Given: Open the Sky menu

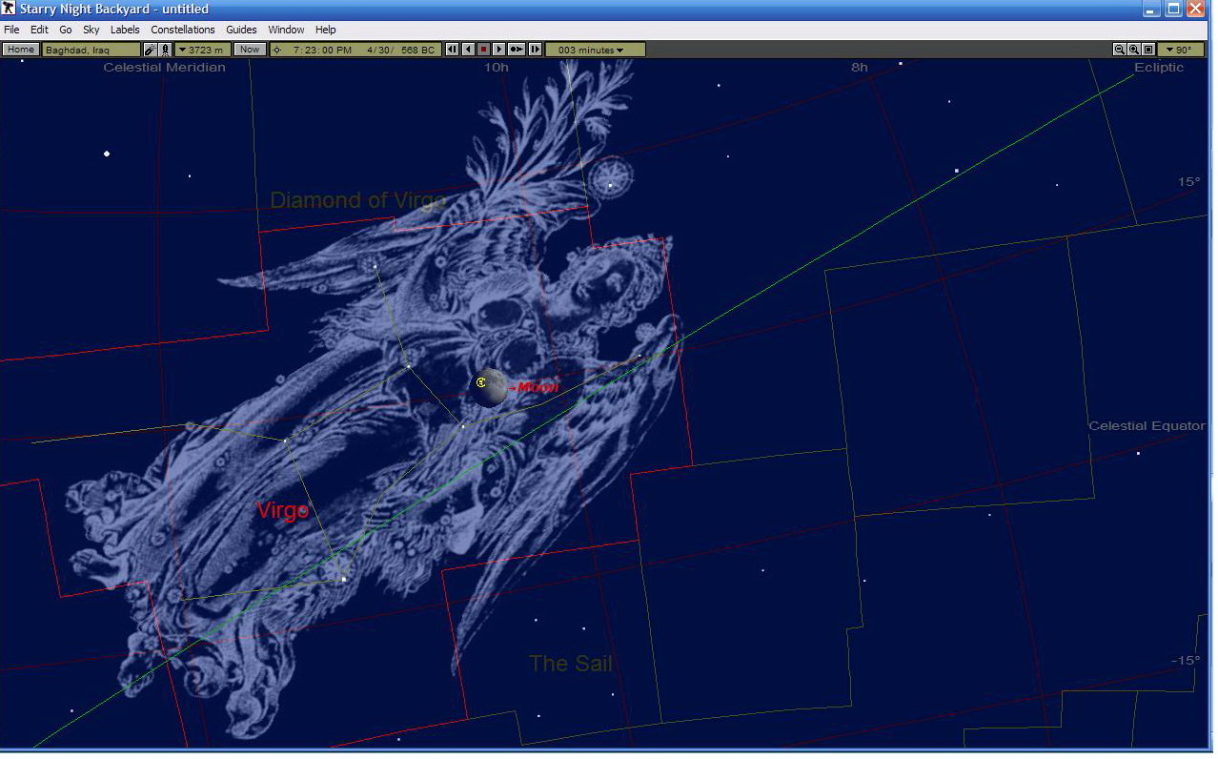Looking at the screenshot, I should click(x=91, y=30).
